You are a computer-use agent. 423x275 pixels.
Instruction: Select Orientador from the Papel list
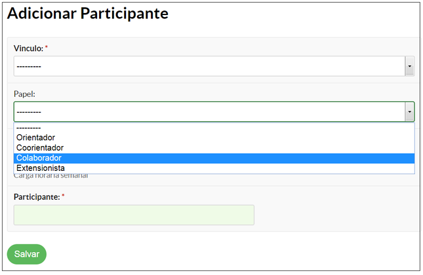point(36,137)
